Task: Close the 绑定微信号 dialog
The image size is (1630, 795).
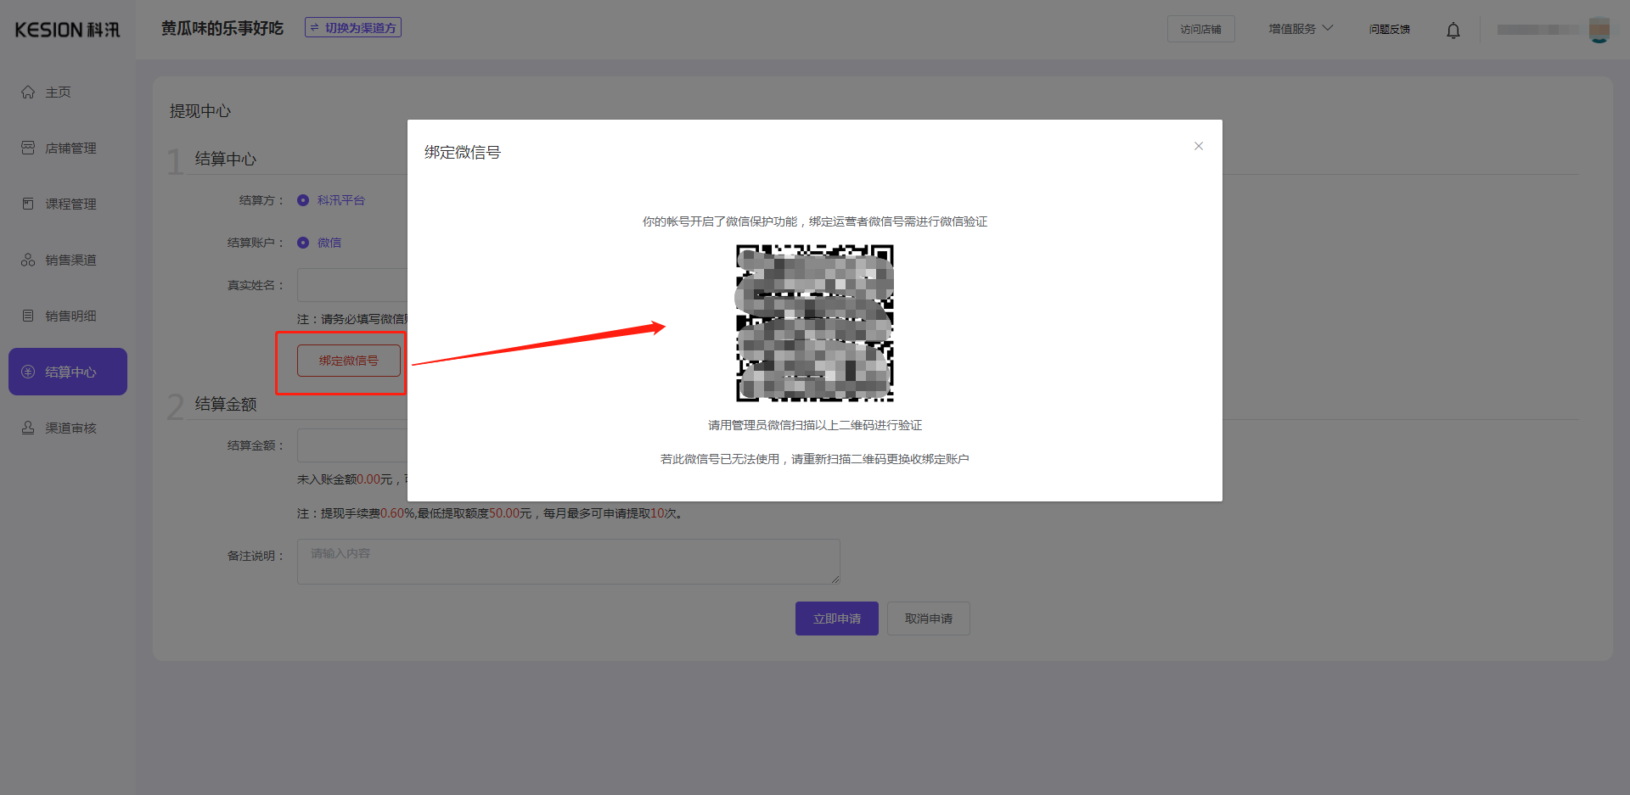Action: [x=1198, y=146]
